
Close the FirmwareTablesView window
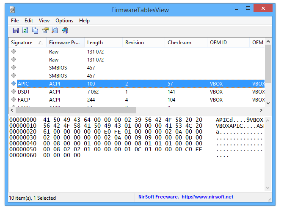(263, 8)
